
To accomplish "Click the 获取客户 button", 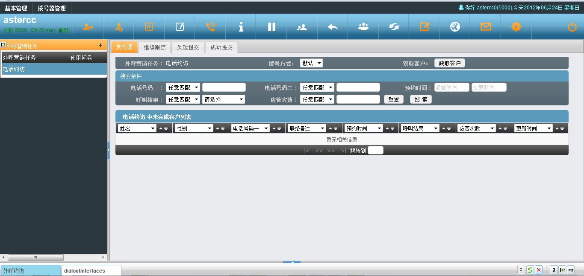I will [x=449, y=63].
